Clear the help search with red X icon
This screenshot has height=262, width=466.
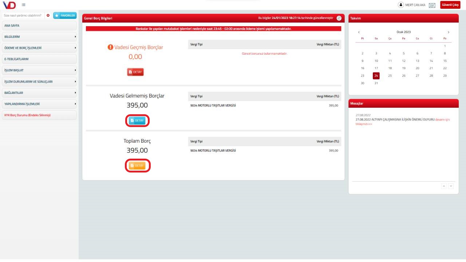pos(48,16)
